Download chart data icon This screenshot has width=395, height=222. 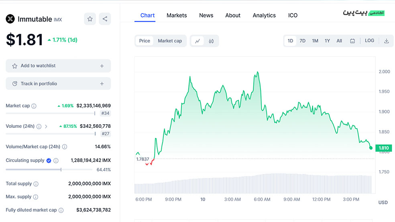click(x=386, y=41)
